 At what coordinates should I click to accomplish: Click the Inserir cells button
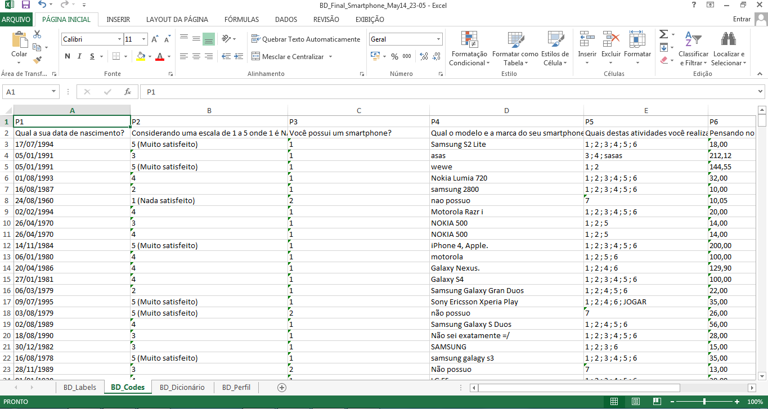coord(587,48)
